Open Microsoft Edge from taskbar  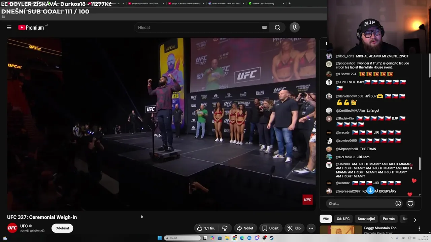(x=242, y=238)
